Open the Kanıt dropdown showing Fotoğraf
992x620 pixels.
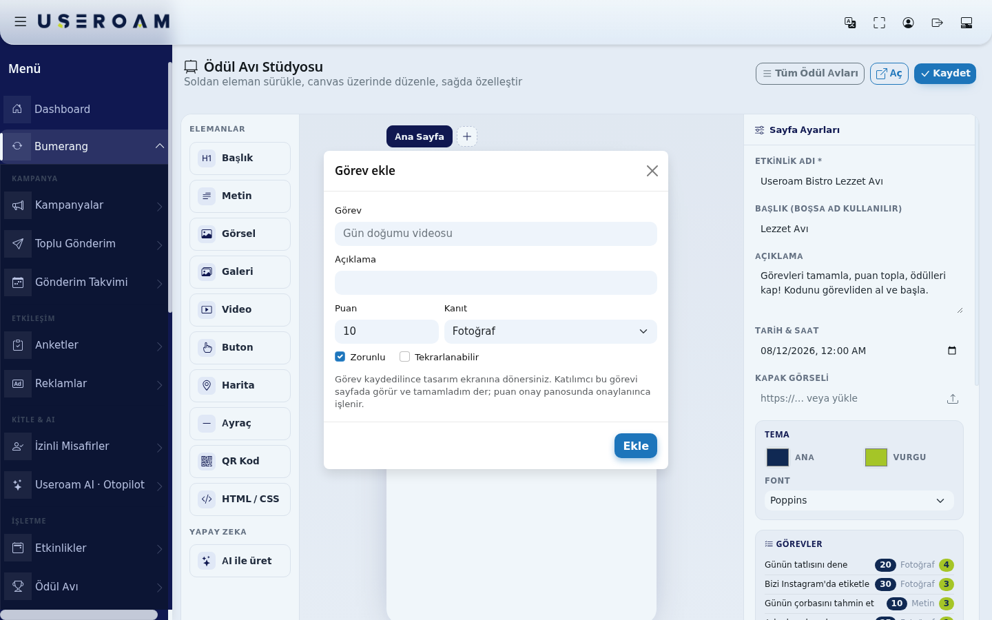click(x=550, y=331)
